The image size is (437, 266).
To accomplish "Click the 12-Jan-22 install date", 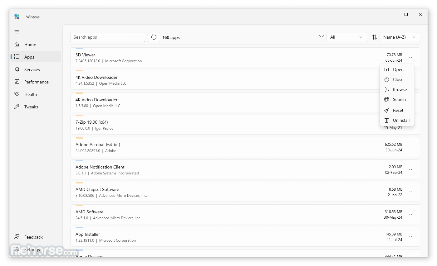I will [x=394, y=195].
